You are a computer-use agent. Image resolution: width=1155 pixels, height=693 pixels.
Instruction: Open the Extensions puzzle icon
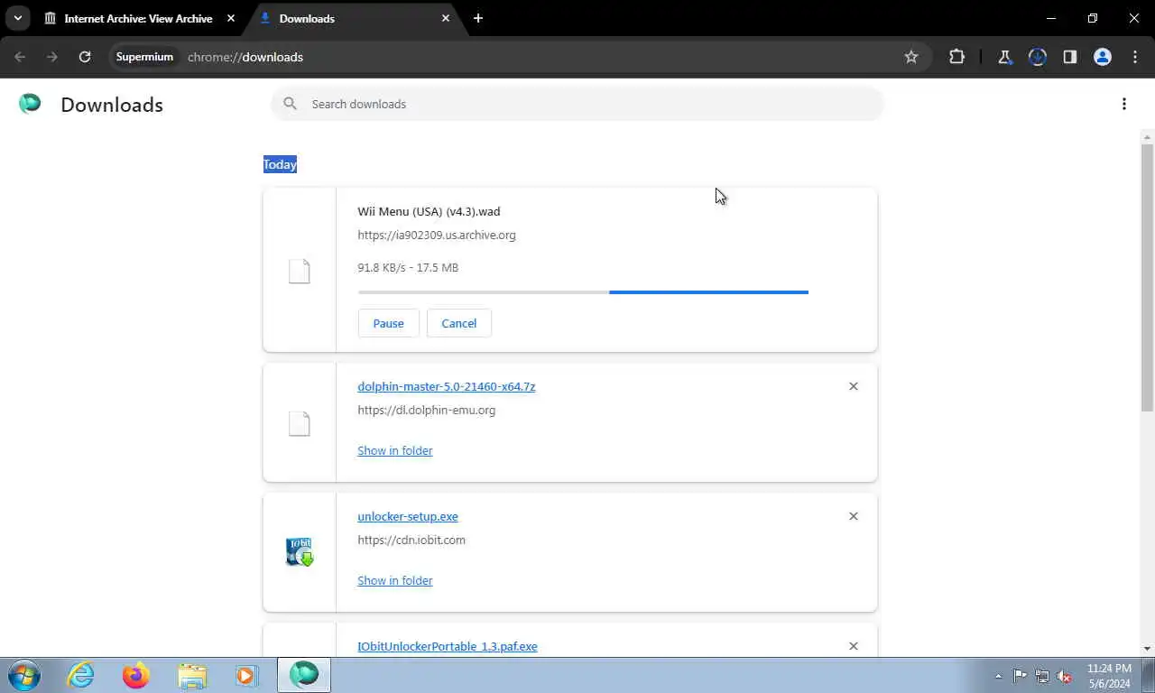pos(956,57)
